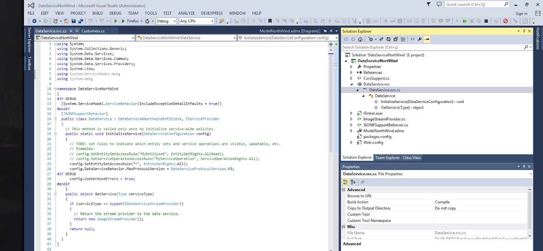Open the BUILD menu
543x251 pixels.
pos(97,13)
